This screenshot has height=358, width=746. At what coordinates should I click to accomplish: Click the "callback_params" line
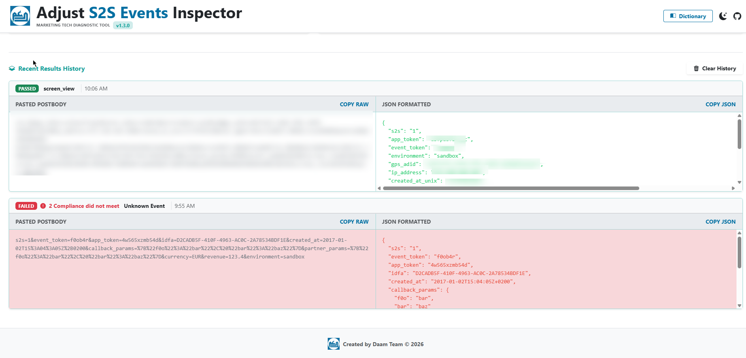click(419, 290)
